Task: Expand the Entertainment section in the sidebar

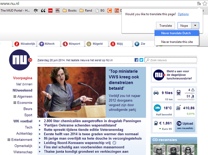Action: pyautogui.click(x=9, y=140)
